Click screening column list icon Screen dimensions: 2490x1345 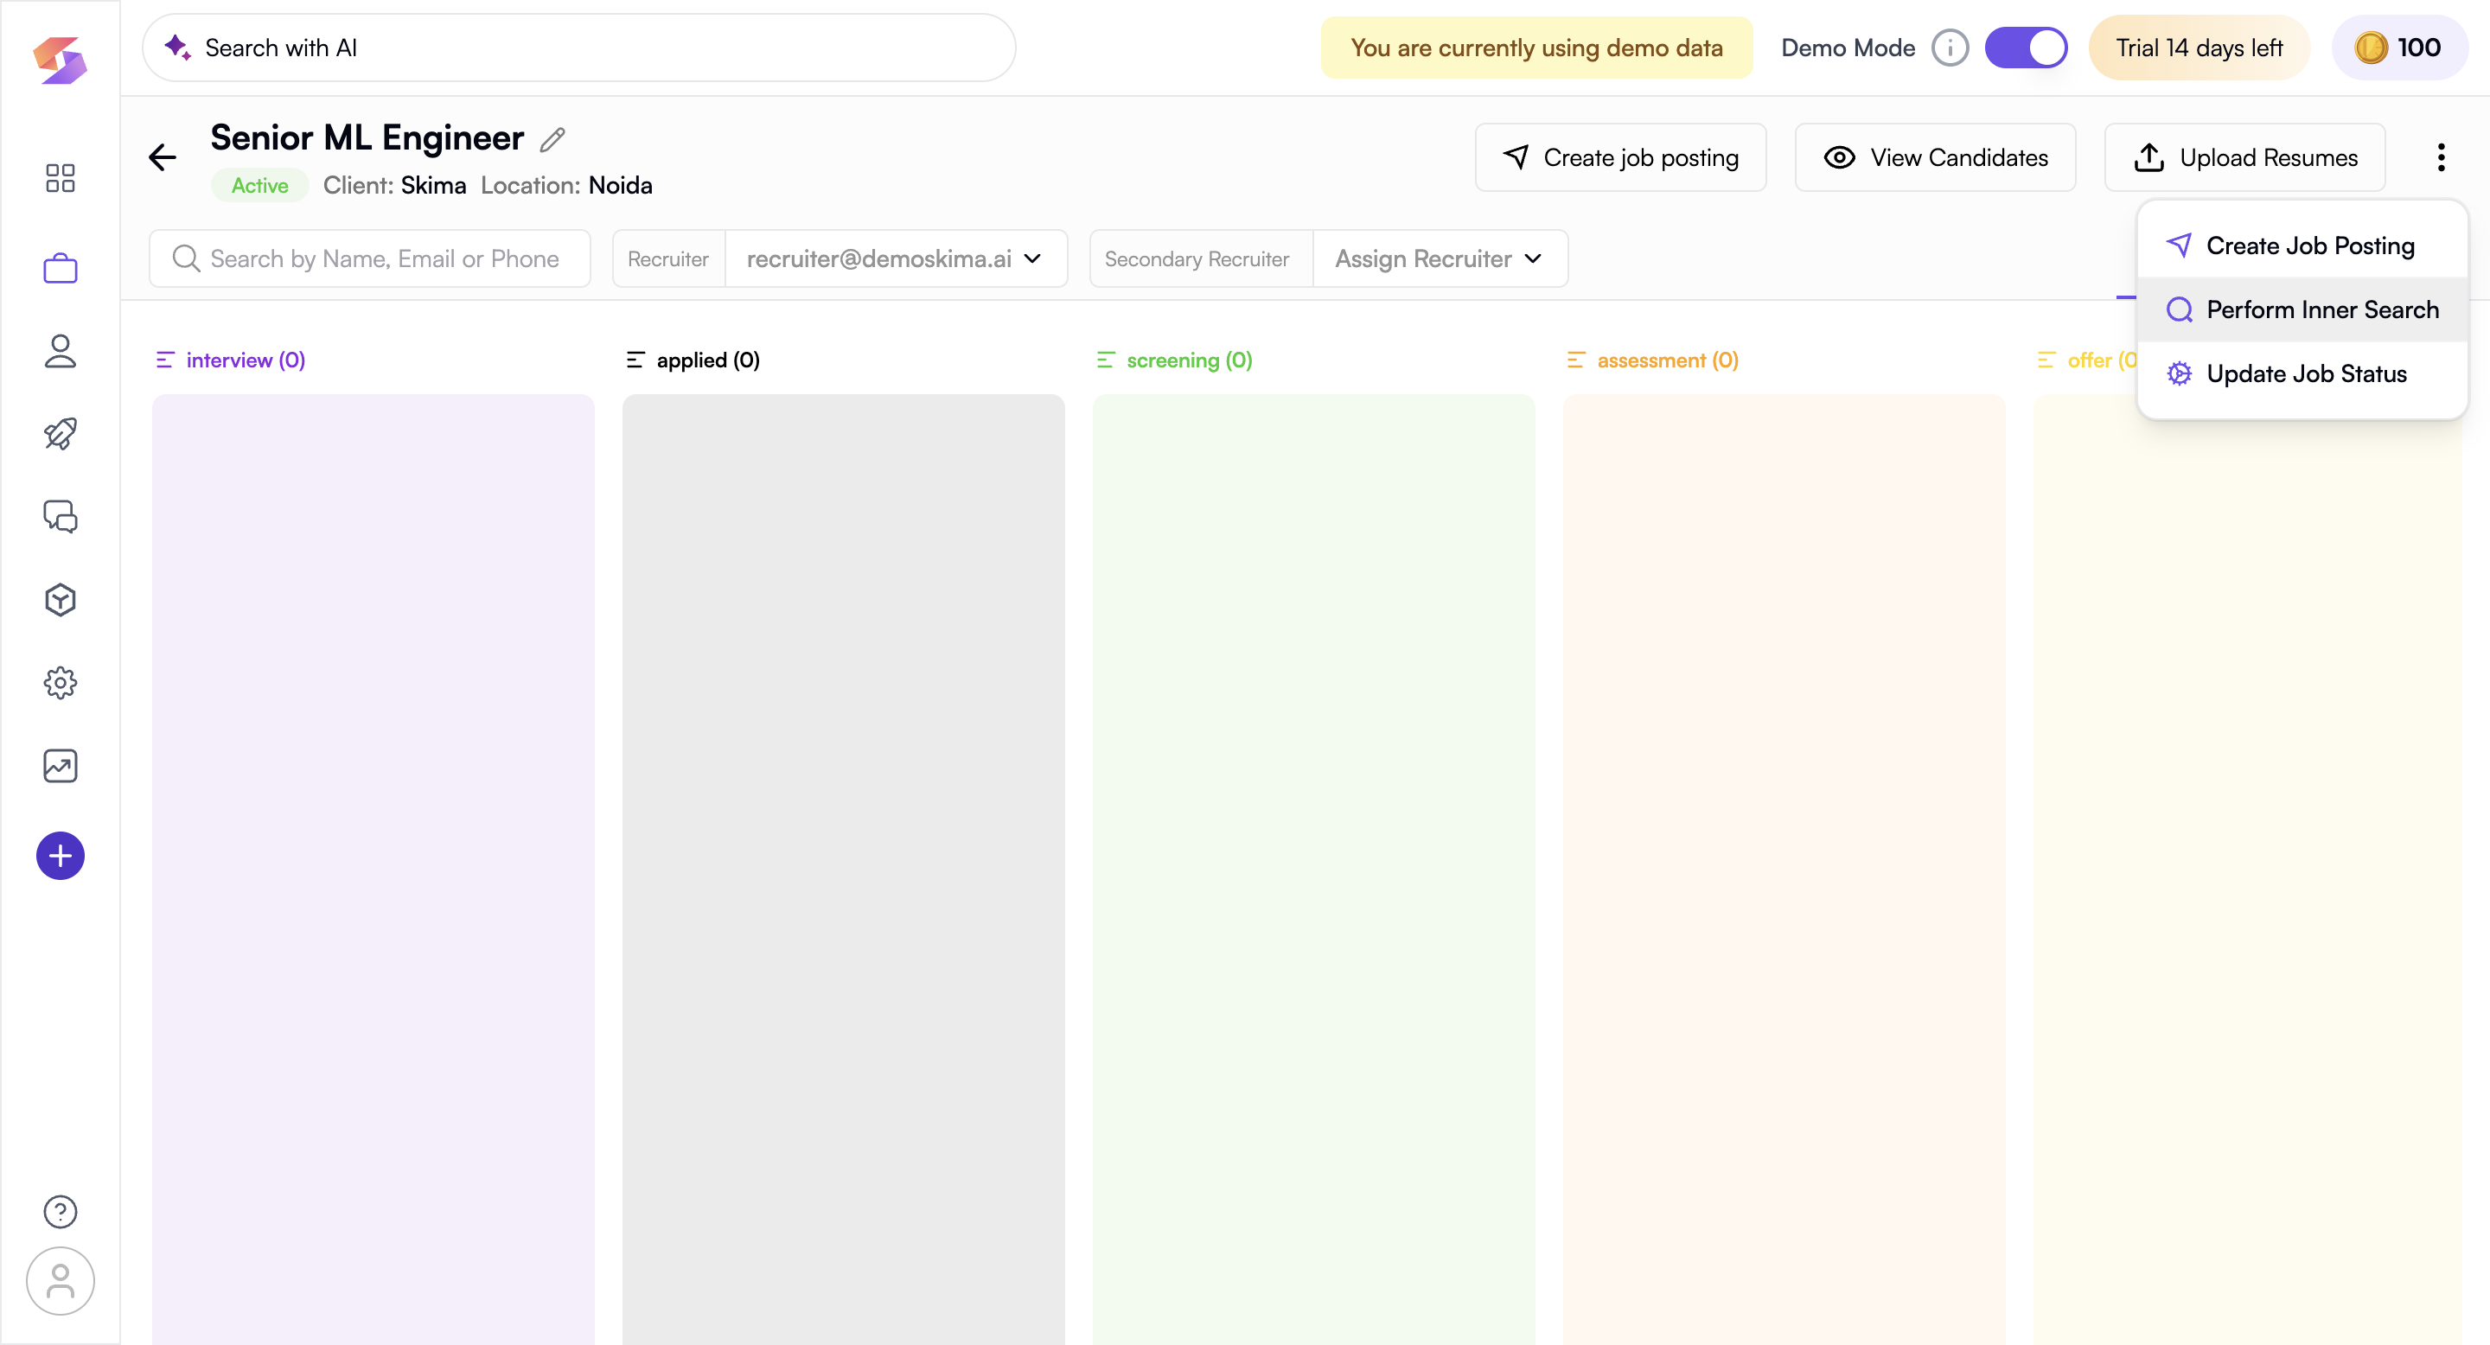[x=1105, y=360]
